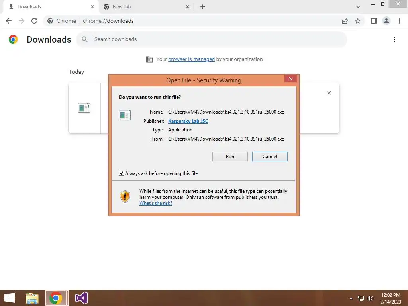This screenshot has height=306, width=408.
Task: Click Cancel in the security warning dialog
Action: [270, 156]
